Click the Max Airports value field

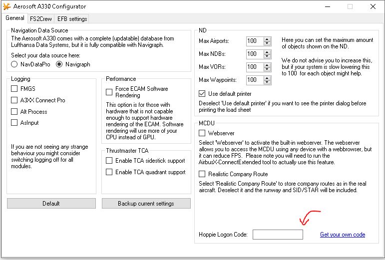[255, 41]
